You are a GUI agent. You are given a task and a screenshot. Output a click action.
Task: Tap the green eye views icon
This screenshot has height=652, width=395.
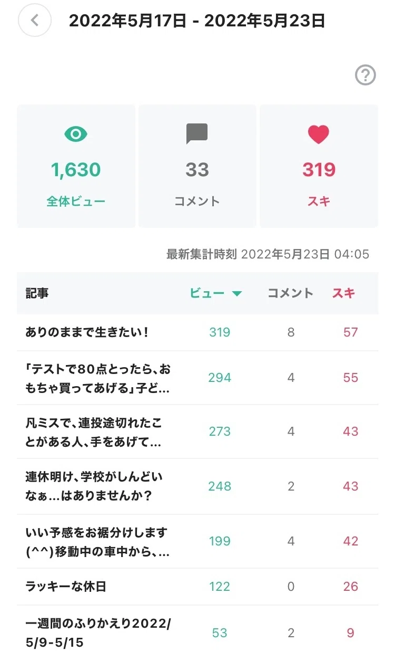[x=76, y=134]
